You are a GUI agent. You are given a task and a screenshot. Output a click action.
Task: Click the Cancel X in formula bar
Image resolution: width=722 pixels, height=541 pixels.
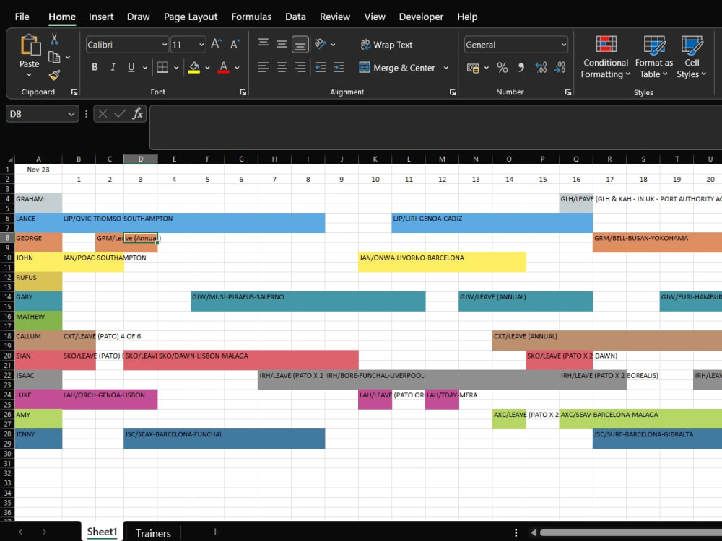(103, 114)
